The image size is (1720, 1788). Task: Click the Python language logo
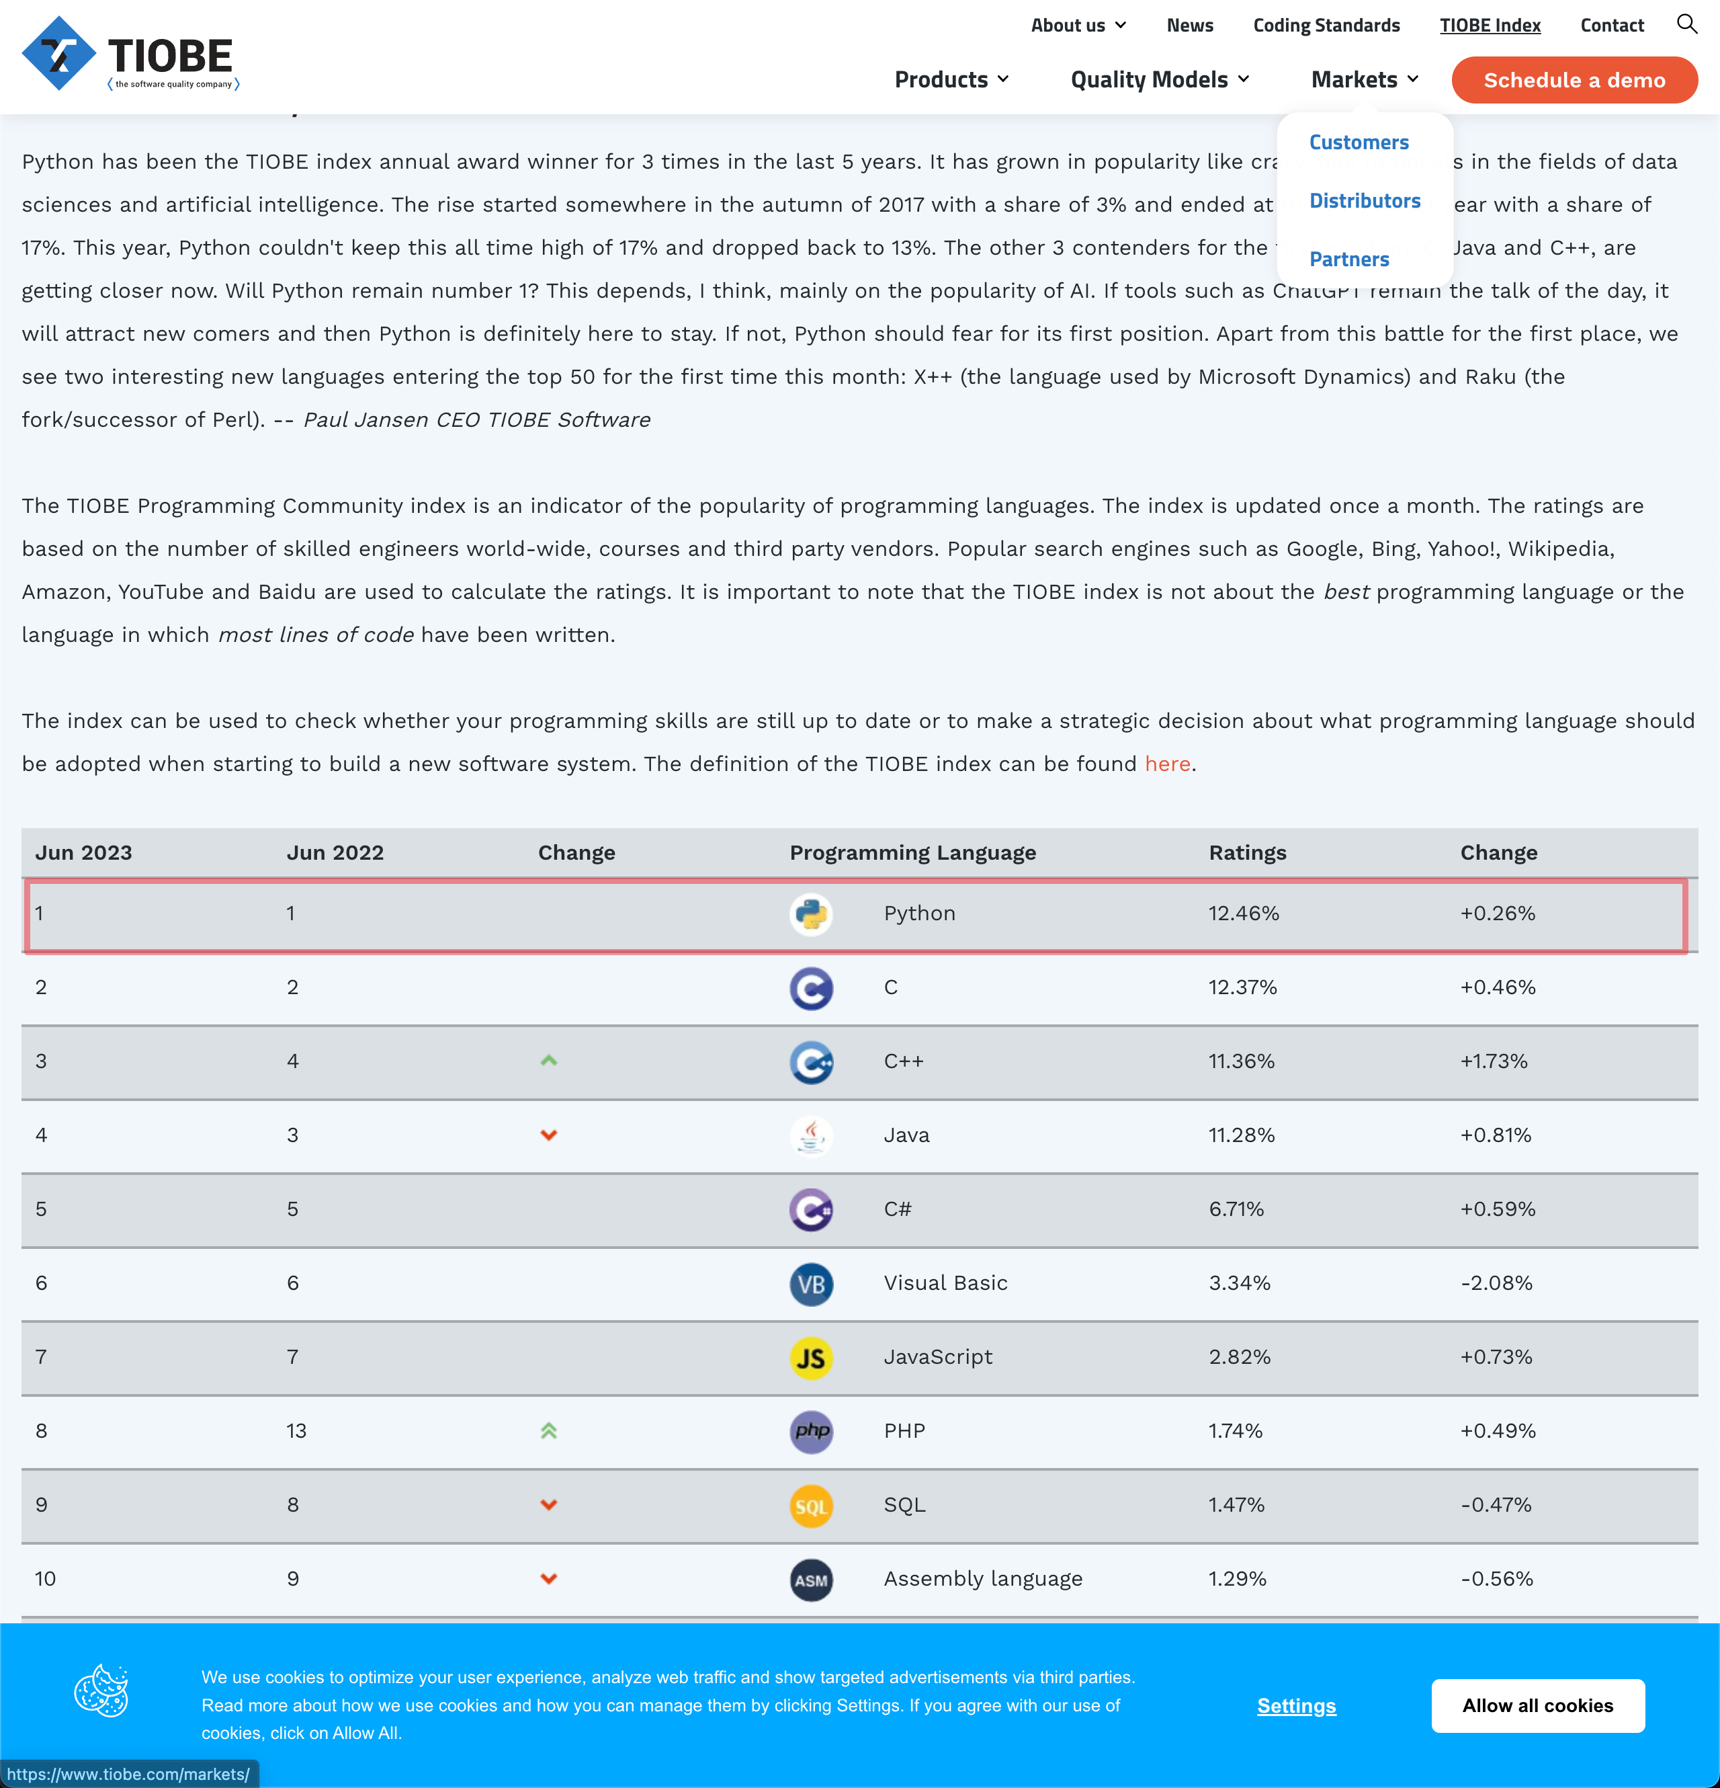811,914
